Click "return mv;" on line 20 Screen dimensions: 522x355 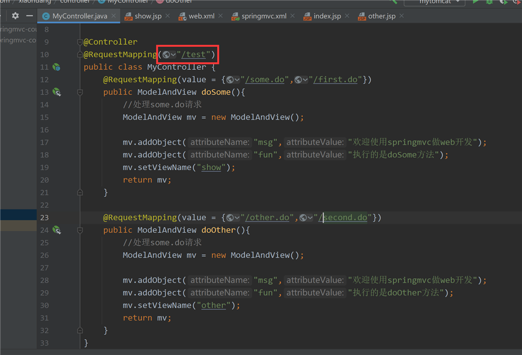[147, 180]
